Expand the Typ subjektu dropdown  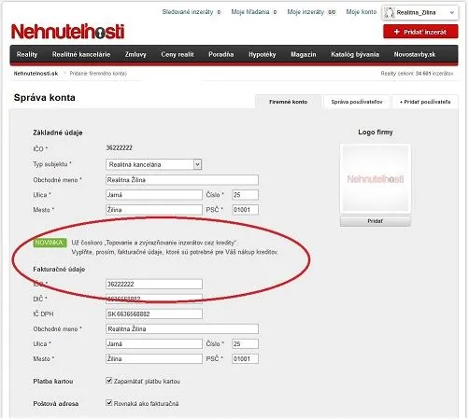tap(197, 164)
